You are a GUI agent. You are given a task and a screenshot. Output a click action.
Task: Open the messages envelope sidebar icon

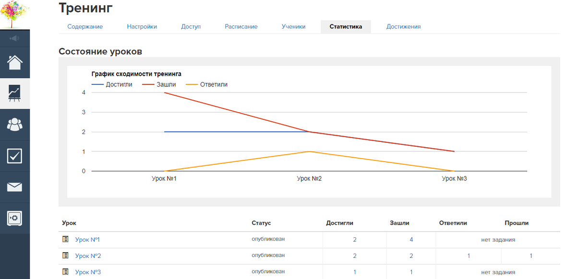(x=15, y=187)
